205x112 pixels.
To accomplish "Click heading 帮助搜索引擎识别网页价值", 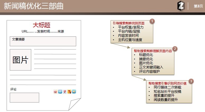I will (x=167, y=83).
